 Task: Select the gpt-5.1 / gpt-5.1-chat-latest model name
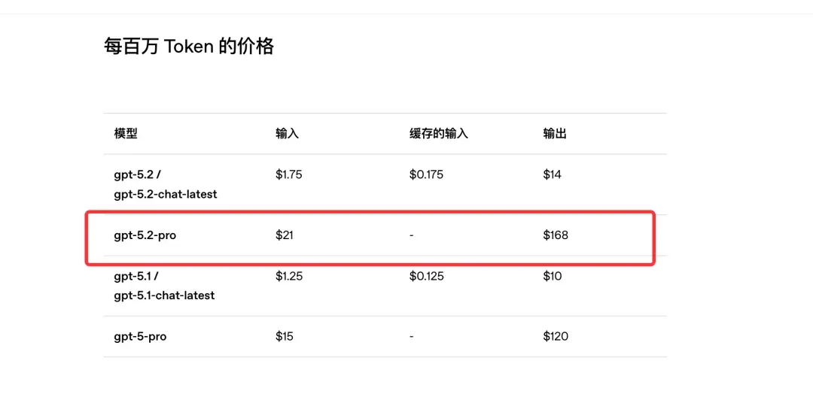[x=164, y=286]
